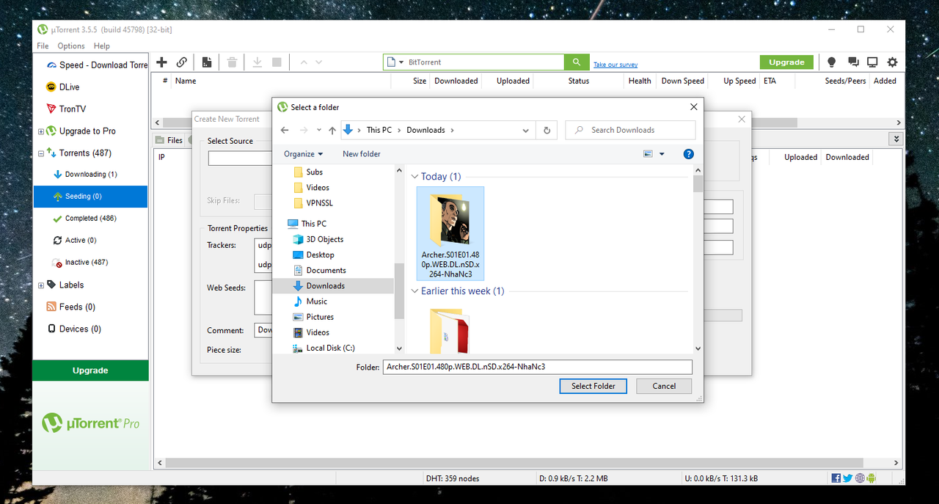The height and width of the screenshot is (504, 939).
Task: Collapse the Earlier this week (1) group
Action: (415, 291)
